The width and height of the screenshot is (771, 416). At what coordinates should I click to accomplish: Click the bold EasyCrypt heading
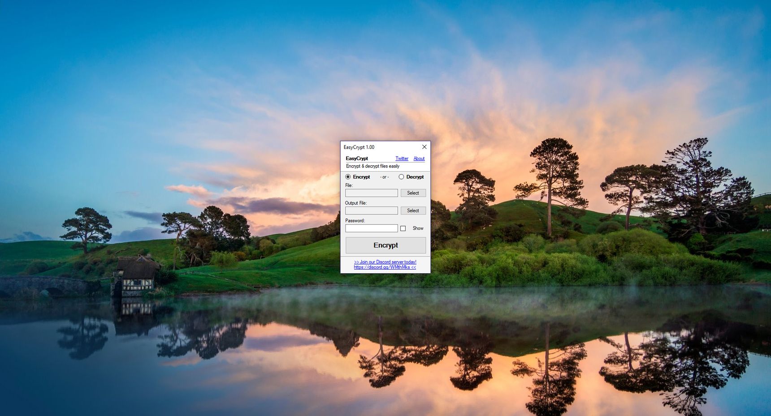tap(357, 159)
